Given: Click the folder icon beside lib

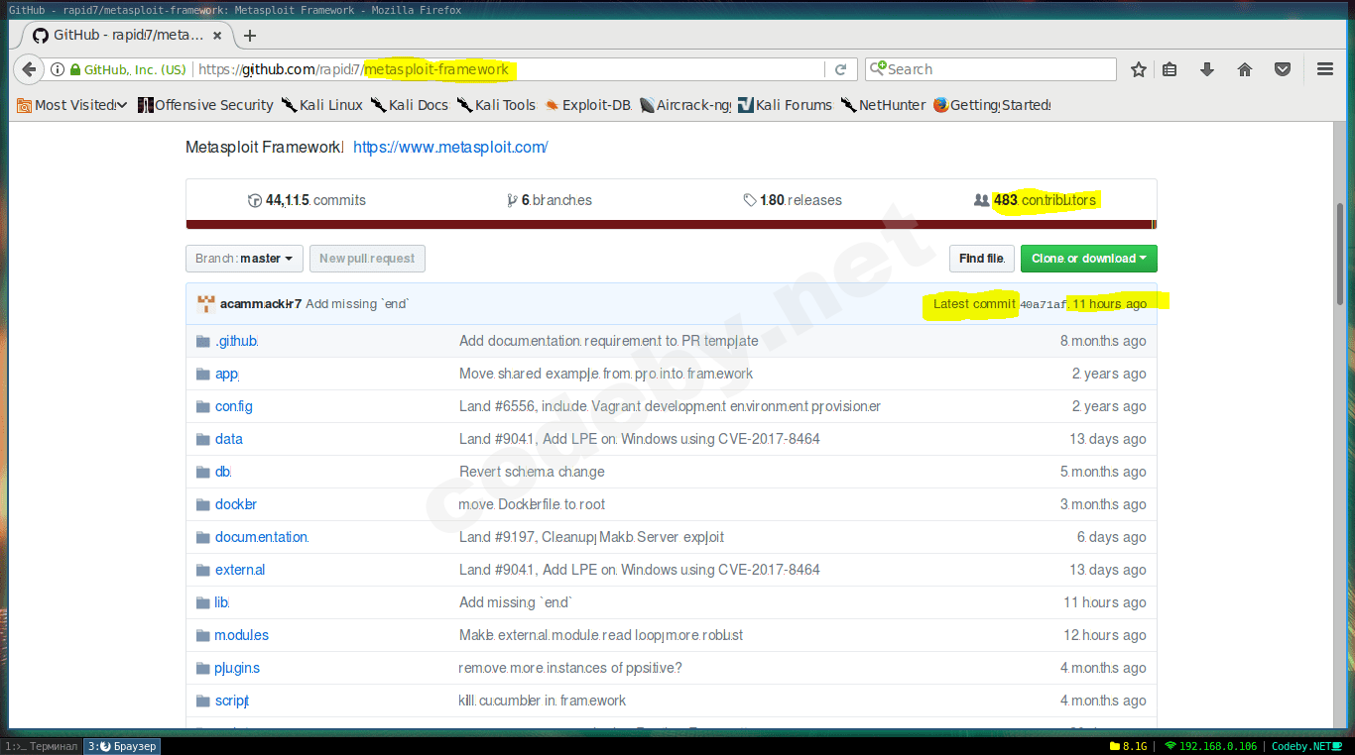Looking at the screenshot, I should (x=203, y=602).
